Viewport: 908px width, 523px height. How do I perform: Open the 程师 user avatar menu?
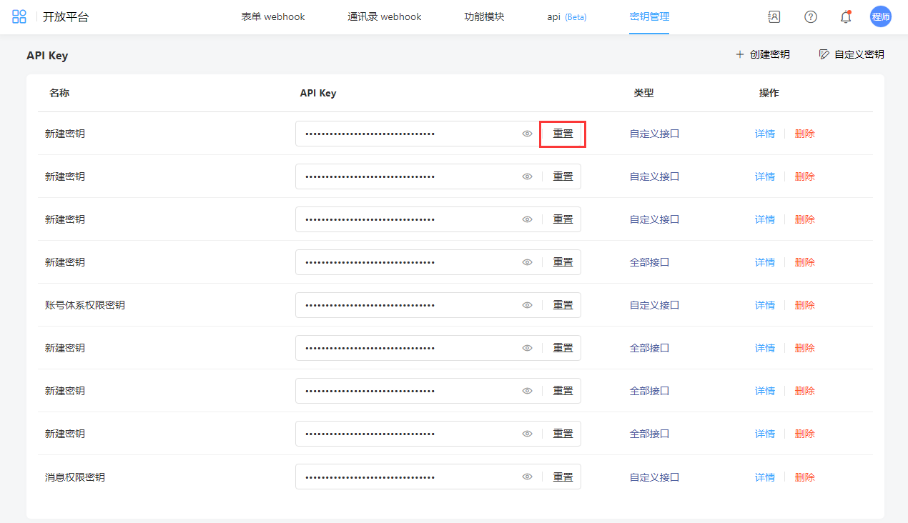point(880,17)
